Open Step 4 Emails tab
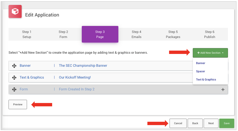 pos(137,34)
